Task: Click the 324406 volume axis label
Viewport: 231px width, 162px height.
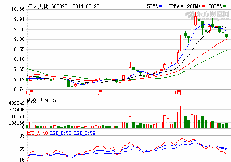Action: (x=16, y=110)
